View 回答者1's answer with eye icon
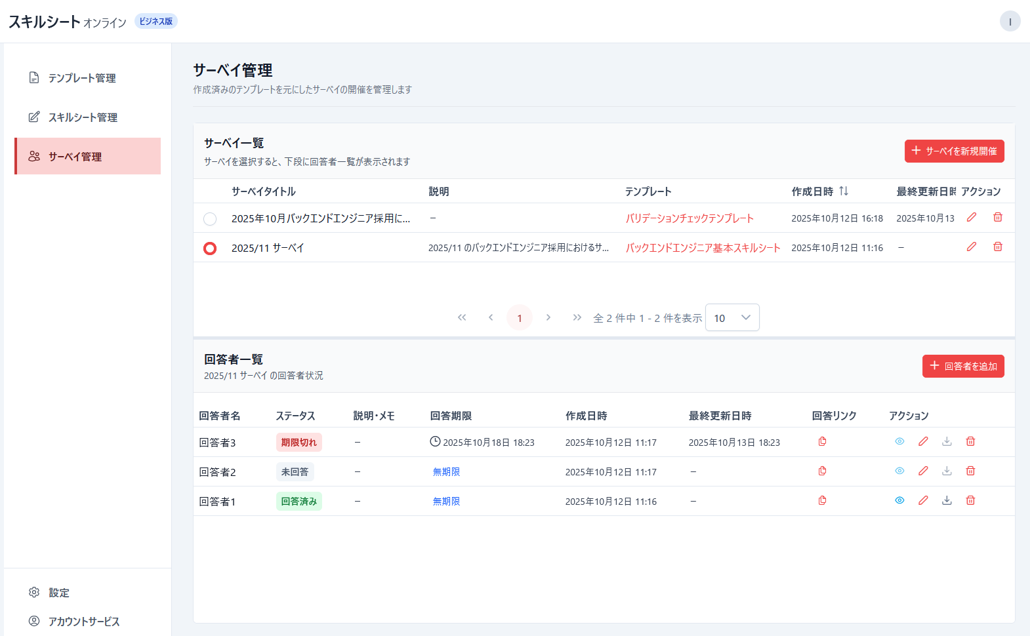1030x636 pixels. pyautogui.click(x=899, y=500)
